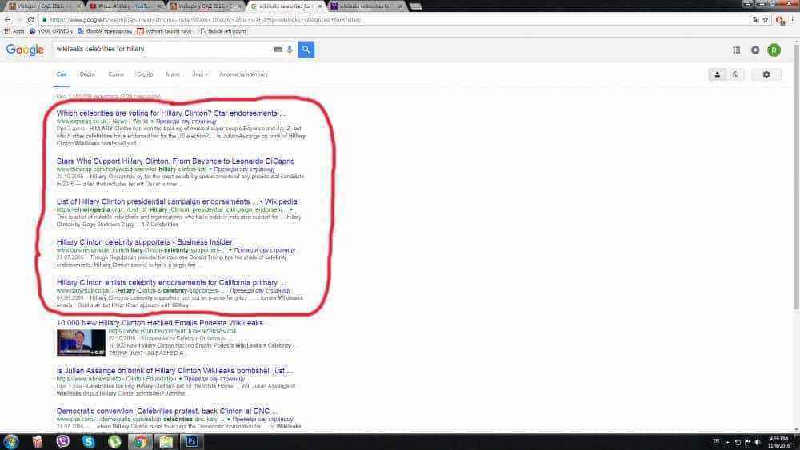Open dropdown arrow beside express.co.uk result URL

tap(152, 121)
